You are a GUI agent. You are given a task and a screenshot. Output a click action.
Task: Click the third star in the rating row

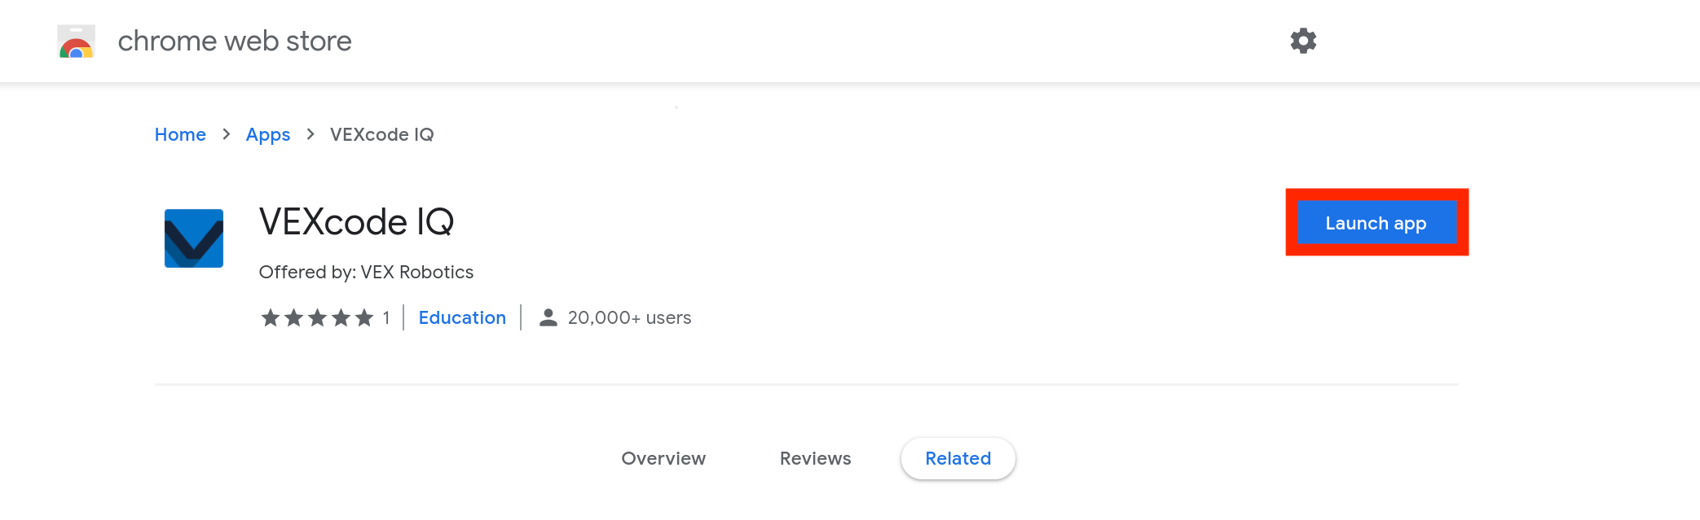coord(319,318)
